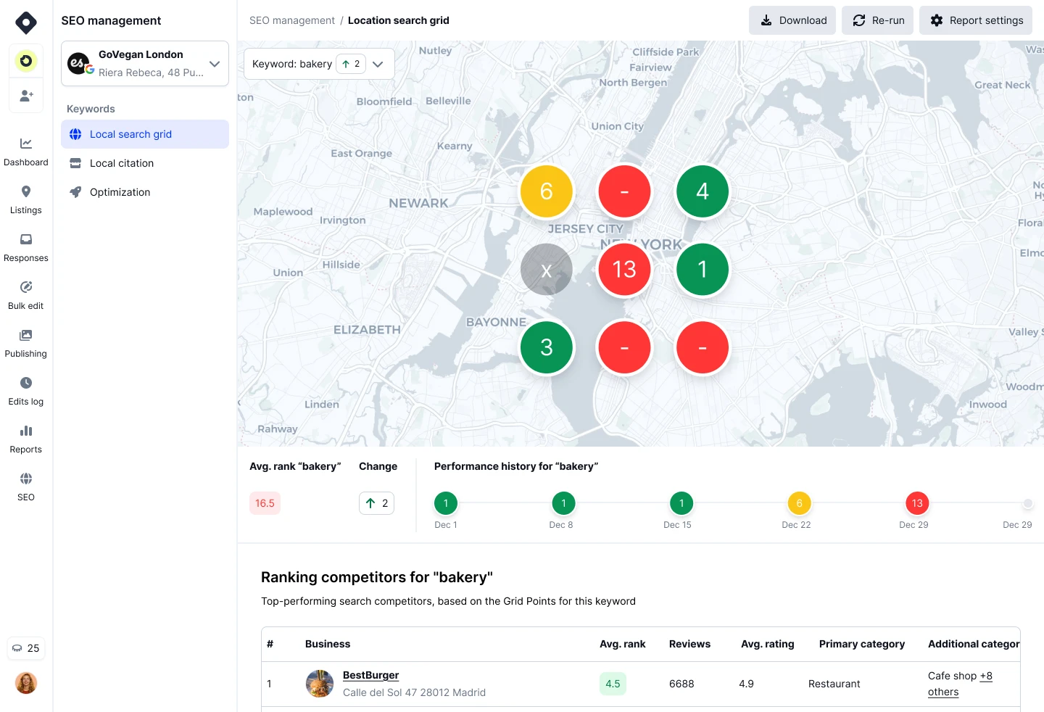The width and height of the screenshot is (1044, 712).
Task: Open the Reports section
Action: pos(26,438)
